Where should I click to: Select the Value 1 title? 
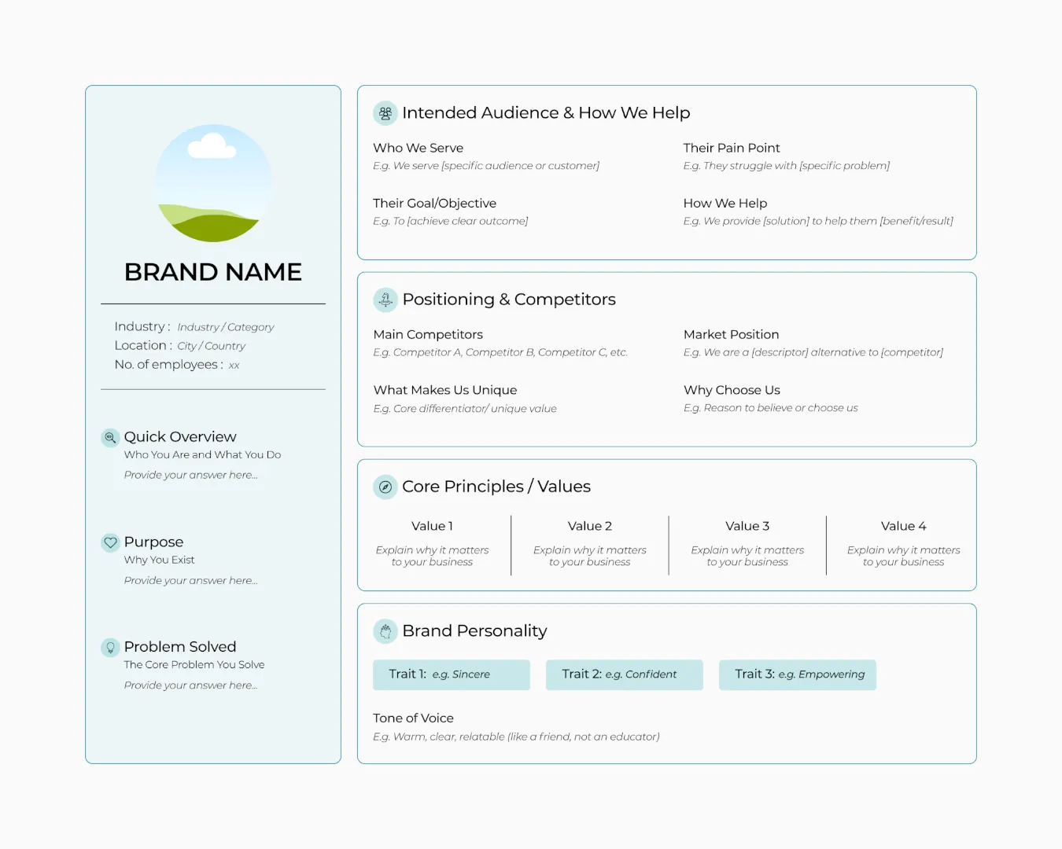432,526
